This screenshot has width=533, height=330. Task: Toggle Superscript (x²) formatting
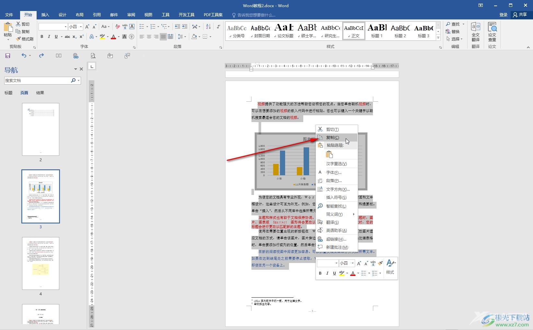(82, 37)
